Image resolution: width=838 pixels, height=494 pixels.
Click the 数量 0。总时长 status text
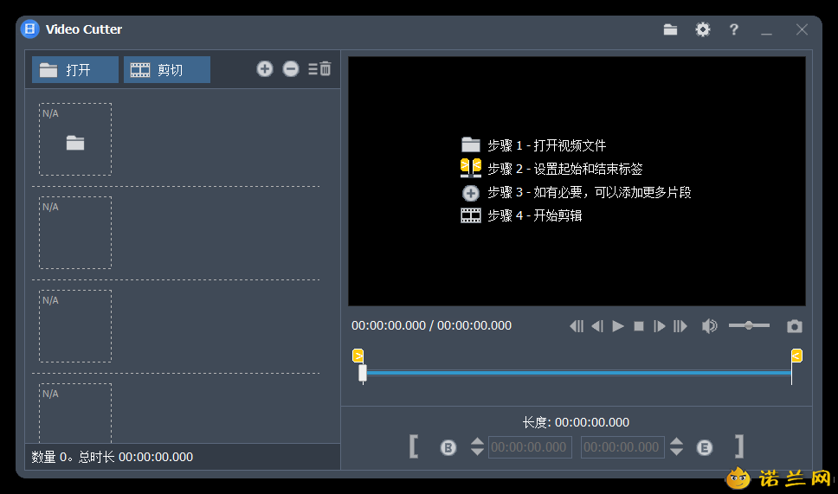point(113,457)
